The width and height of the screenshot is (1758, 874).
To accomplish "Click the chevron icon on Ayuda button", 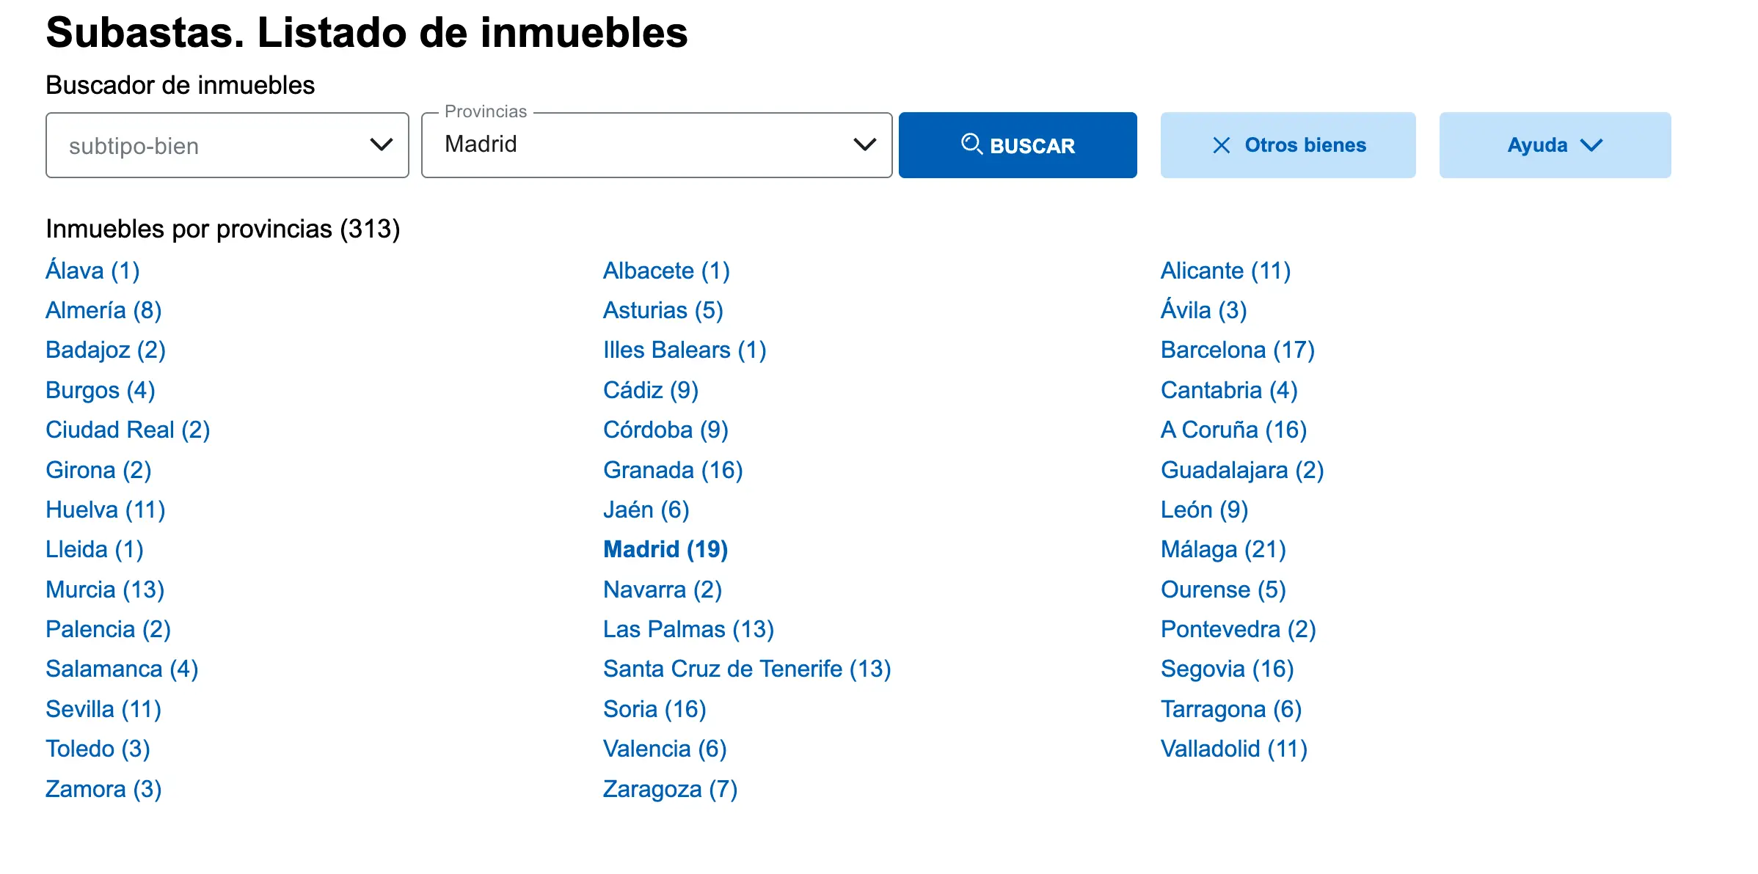I will pyautogui.click(x=1592, y=145).
